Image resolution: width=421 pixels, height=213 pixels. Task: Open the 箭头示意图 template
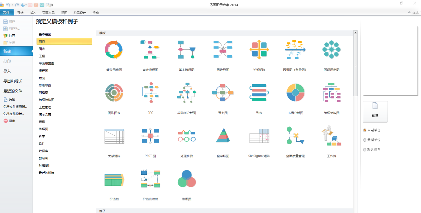(x=114, y=50)
